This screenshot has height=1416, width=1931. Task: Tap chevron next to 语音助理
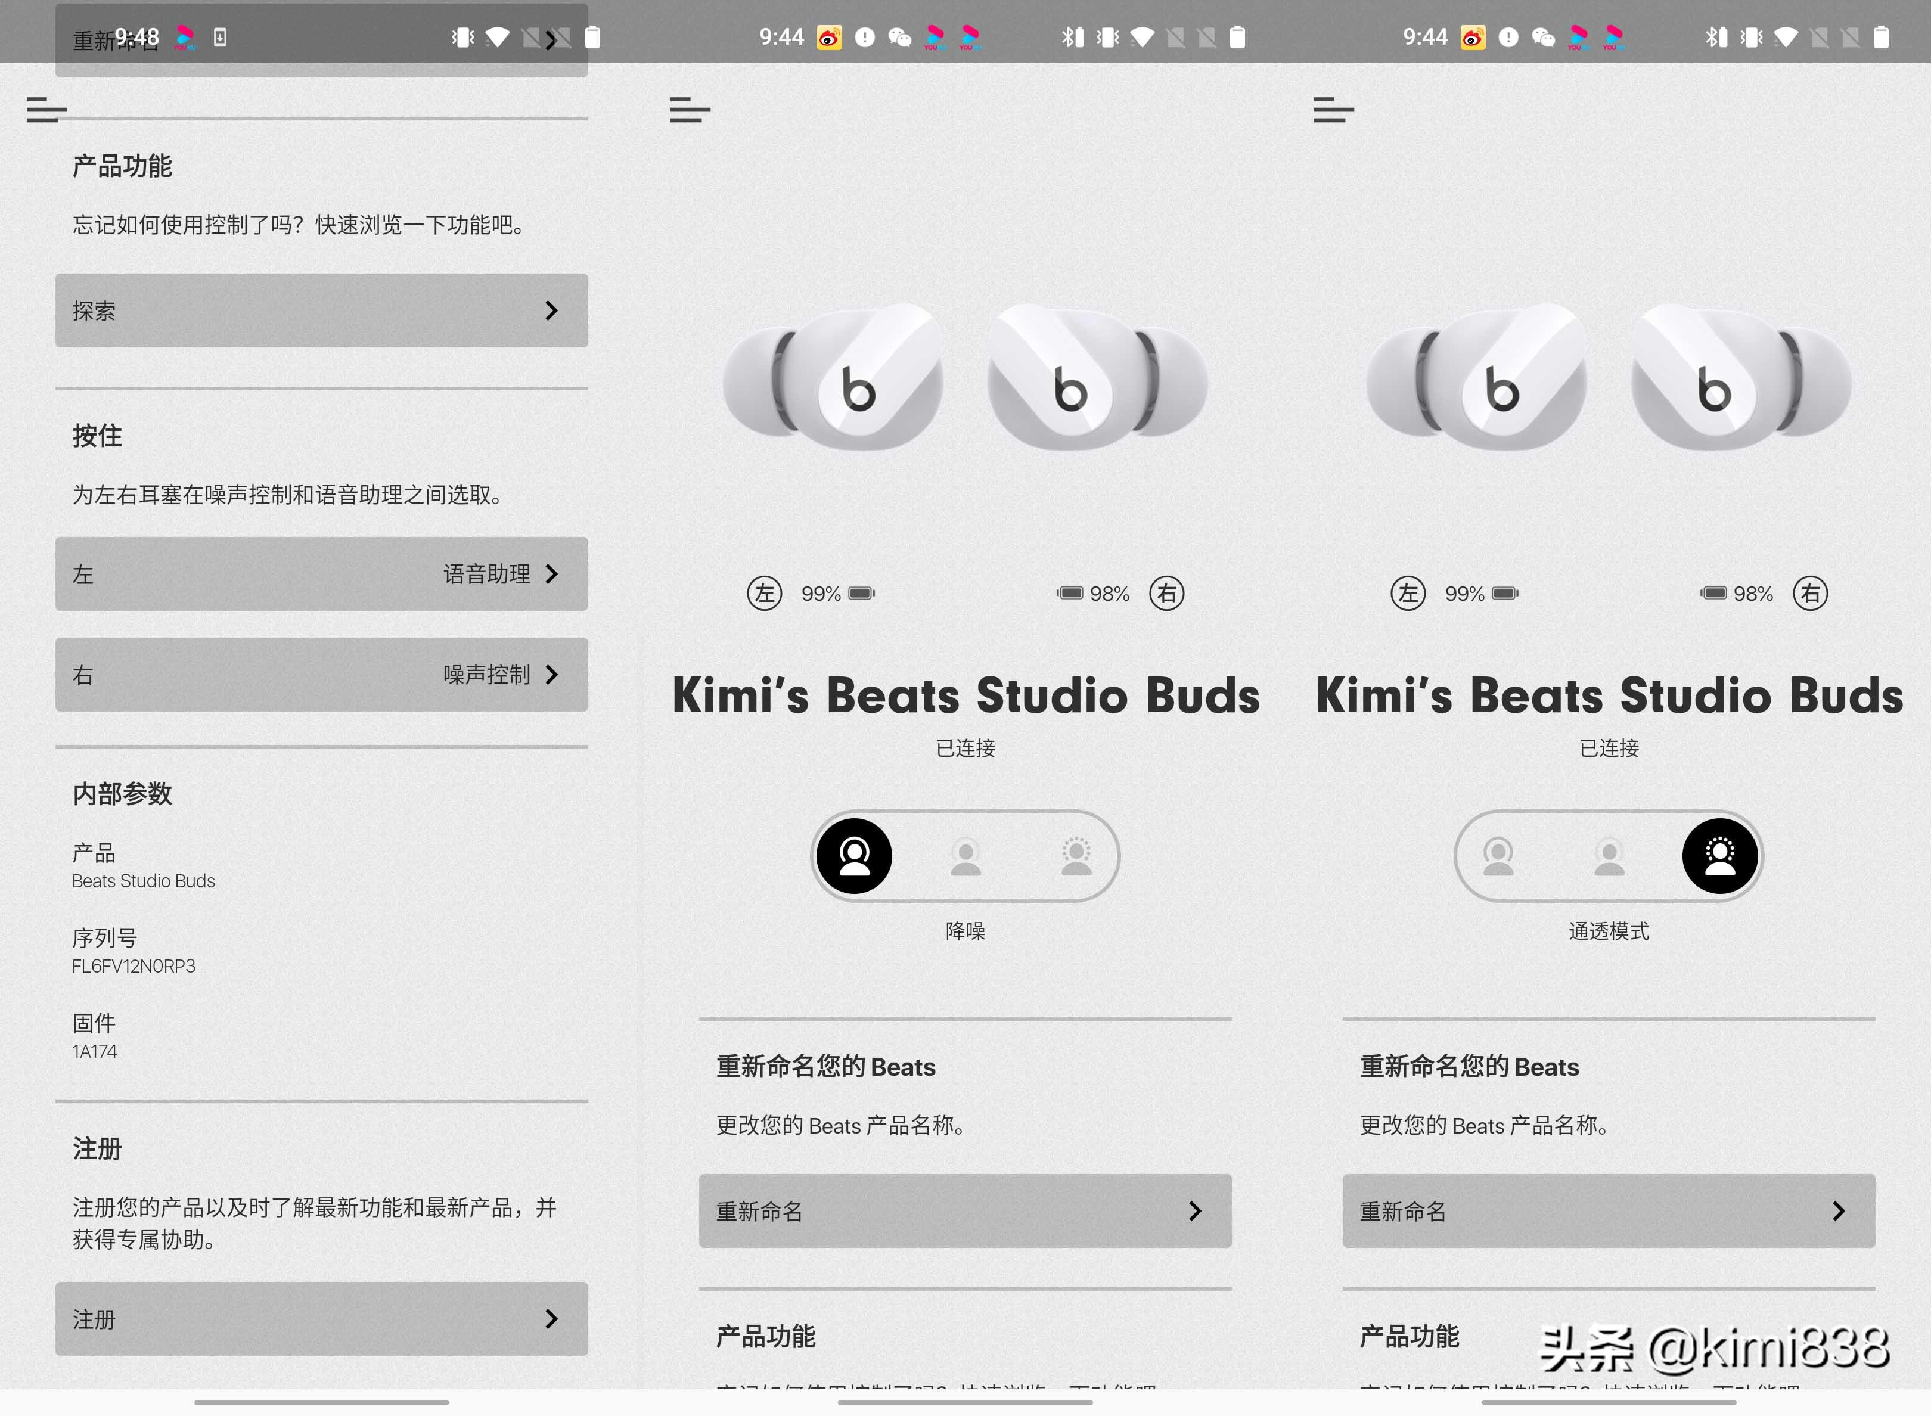coord(552,573)
